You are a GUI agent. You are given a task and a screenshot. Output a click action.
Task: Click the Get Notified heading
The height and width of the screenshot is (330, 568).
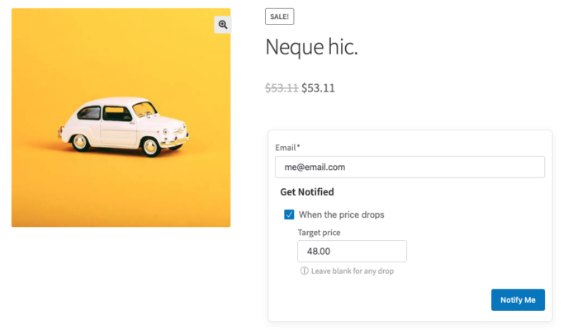click(x=307, y=191)
